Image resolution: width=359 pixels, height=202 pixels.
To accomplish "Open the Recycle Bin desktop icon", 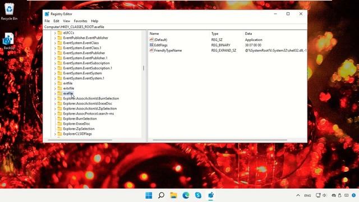I will [9, 11].
